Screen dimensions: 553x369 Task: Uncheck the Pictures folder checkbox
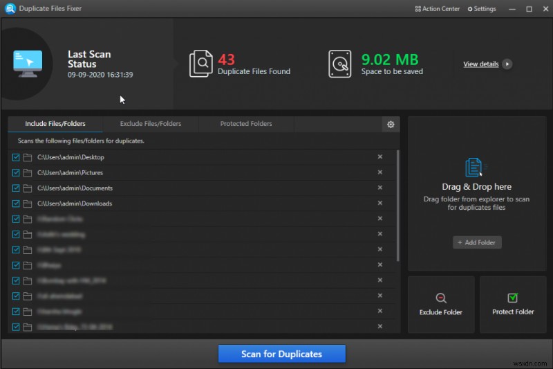16,172
